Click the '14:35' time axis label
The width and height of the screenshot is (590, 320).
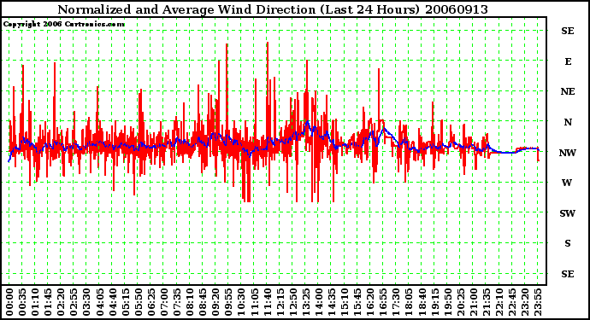332,302
